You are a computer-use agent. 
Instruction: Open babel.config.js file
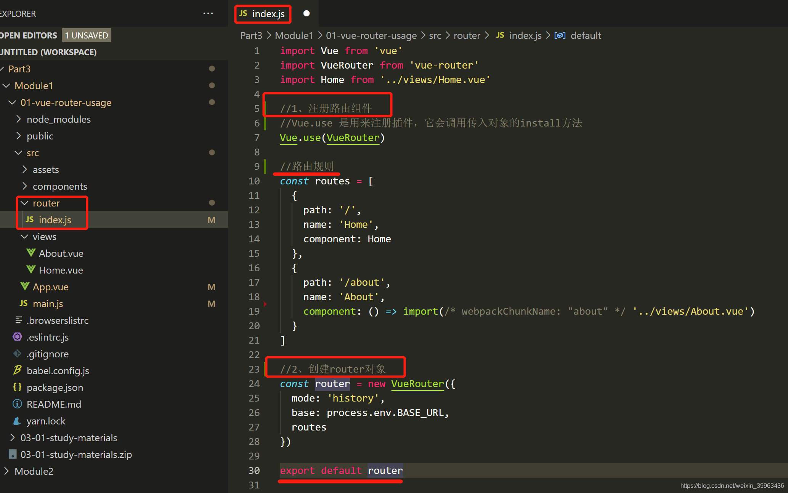(x=58, y=371)
